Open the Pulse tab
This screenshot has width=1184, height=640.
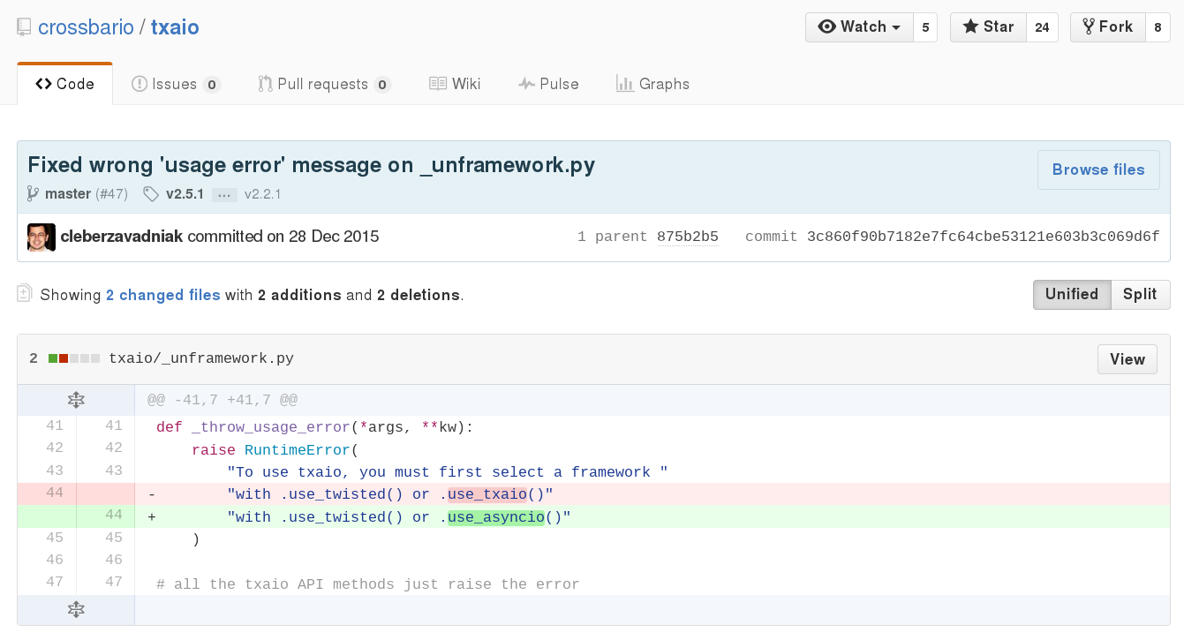(x=548, y=84)
